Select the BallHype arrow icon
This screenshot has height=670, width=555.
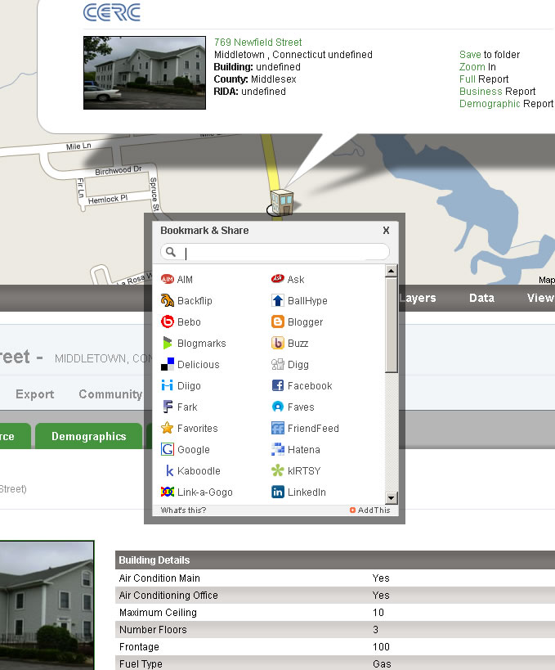pos(278,300)
